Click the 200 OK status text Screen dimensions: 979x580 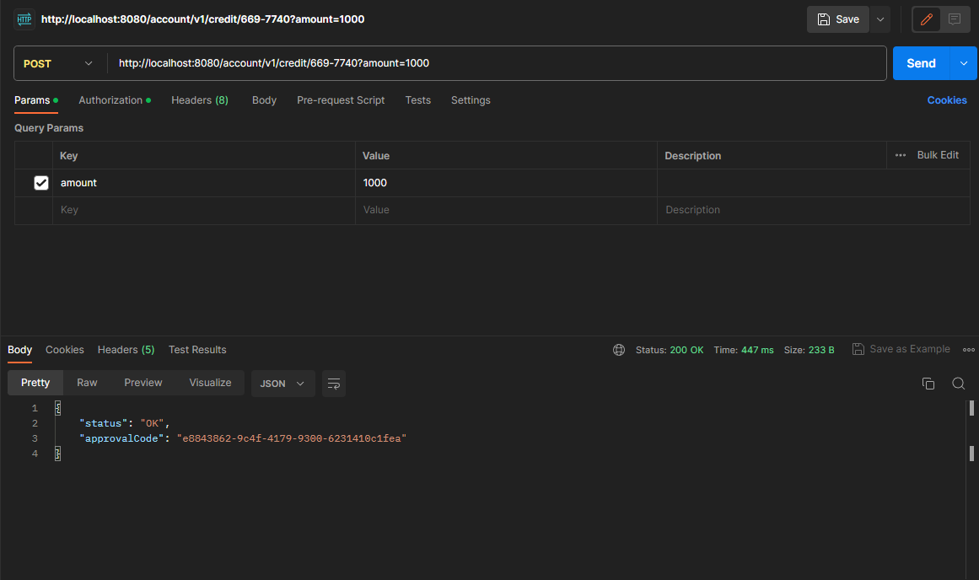686,350
